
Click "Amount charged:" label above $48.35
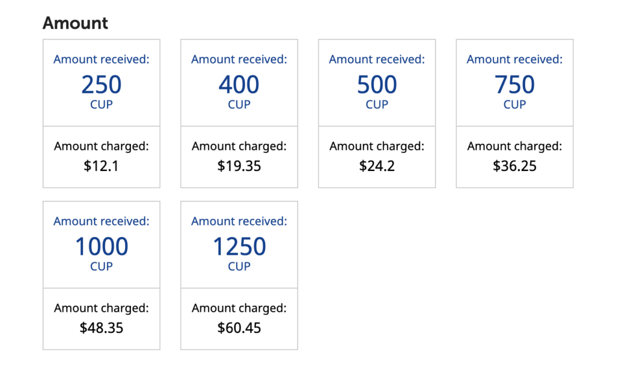click(102, 308)
